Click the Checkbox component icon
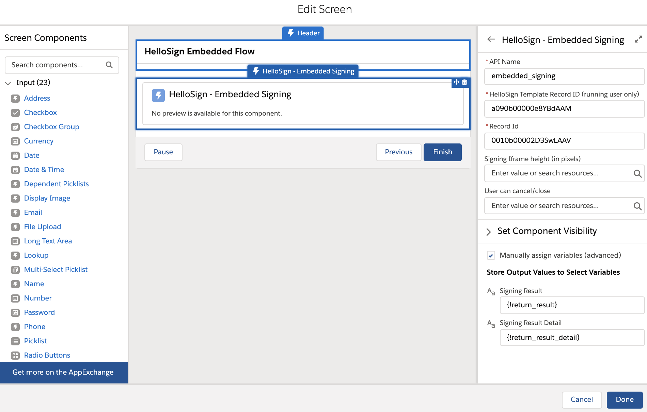Image resolution: width=647 pixels, height=412 pixels. 15,113
